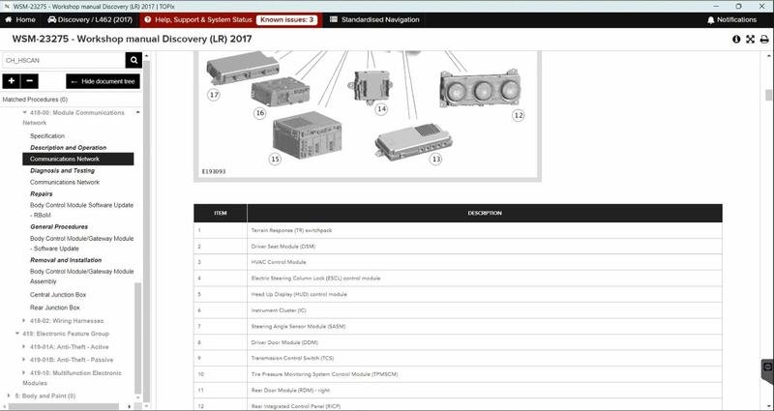Open Discovery / L462 (2017) vehicle menu
The height and width of the screenshot is (411, 774).
pyautogui.click(x=90, y=19)
